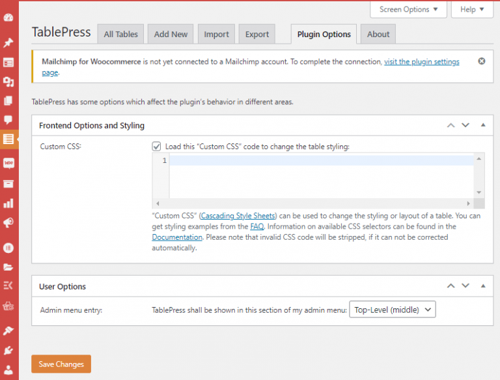Viewport: 500px width, 380px height.
Task: Open Pages icon in admin sidebar
Action: (8, 101)
